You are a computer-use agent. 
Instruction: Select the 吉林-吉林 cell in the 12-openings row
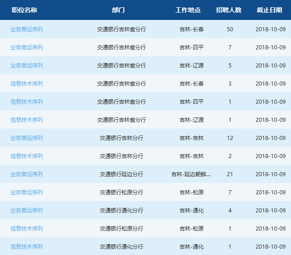point(192,138)
